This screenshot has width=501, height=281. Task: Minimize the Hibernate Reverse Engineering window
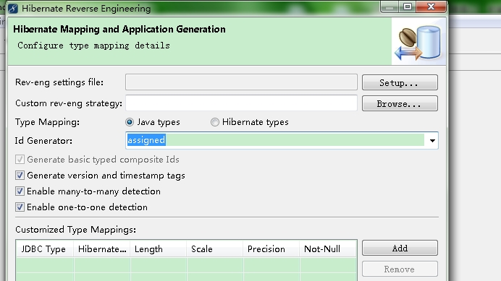390,7
